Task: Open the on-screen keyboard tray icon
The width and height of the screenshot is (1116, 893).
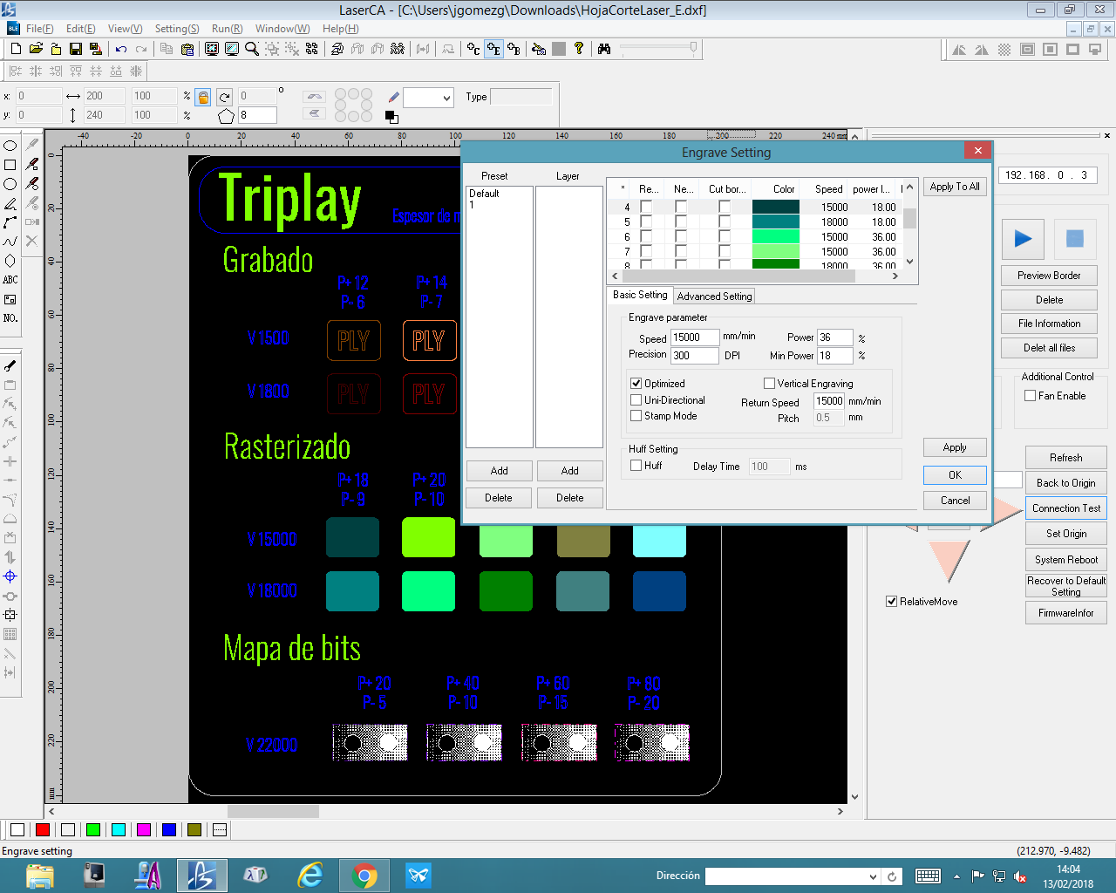Action: 929,876
